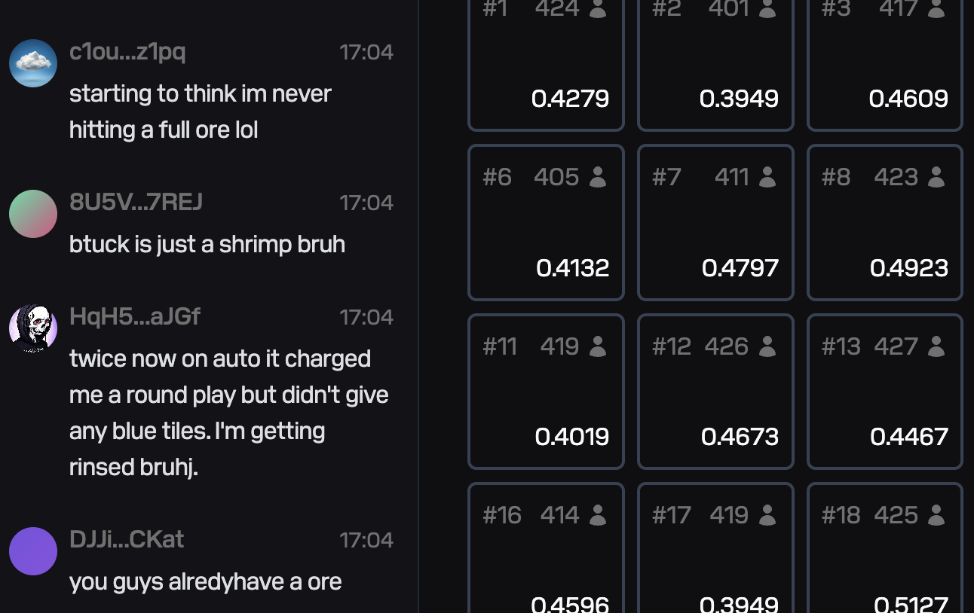Open the HqH5...aJGf username profile

[135, 316]
